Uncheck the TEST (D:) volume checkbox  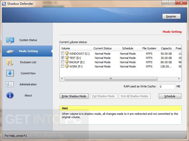click(x=62, y=58)
